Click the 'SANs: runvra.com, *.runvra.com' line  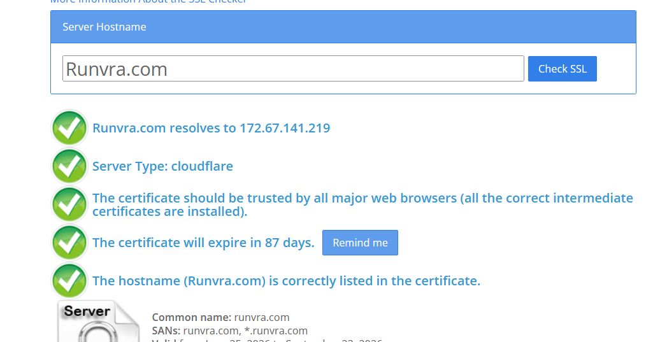point(230,331)
